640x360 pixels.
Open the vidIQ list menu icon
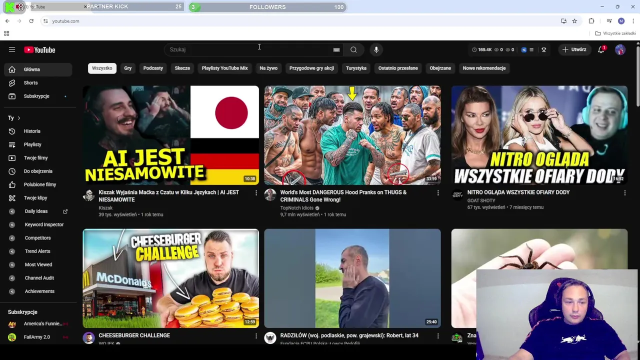coord(531,49)
